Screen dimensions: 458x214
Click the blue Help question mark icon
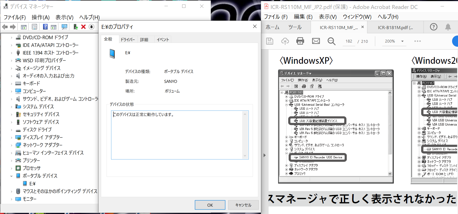tap(45, 27)
